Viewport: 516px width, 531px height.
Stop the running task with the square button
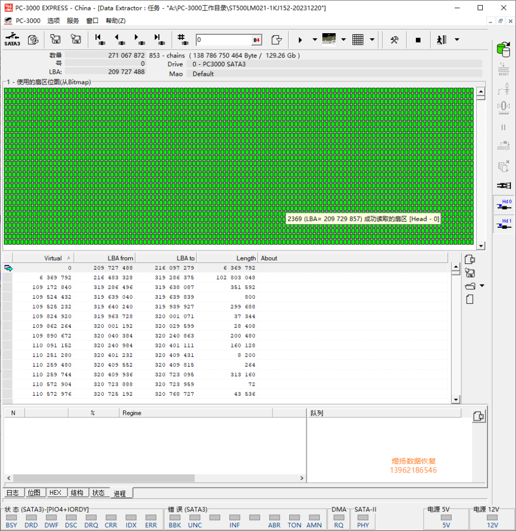click(418, 40)
